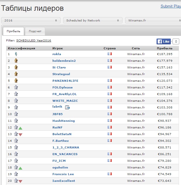Click the gold trophy icon for PANZANI4LIFE
The width and height of the screenshot is (181, 185).
coord(16,81)
